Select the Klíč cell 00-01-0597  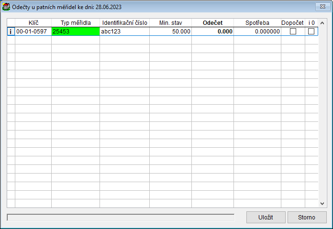(33, 32)
